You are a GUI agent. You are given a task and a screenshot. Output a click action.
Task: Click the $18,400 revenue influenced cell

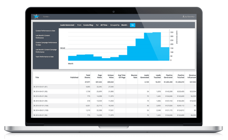pos(193,101)
